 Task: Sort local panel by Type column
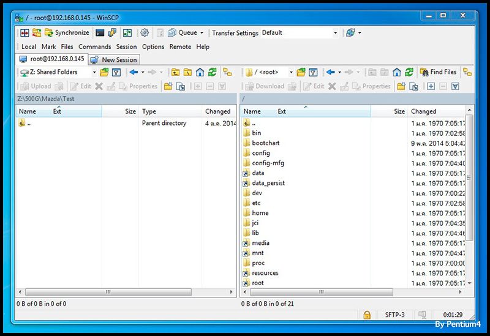[170, 111]
